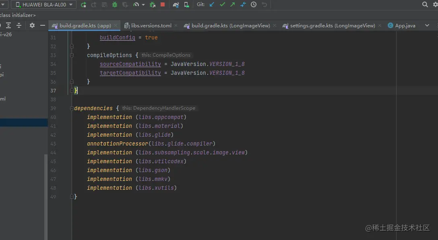
Task: Click libs.xutils dependency
Action: pyautogui.click(x=156, y=188)
